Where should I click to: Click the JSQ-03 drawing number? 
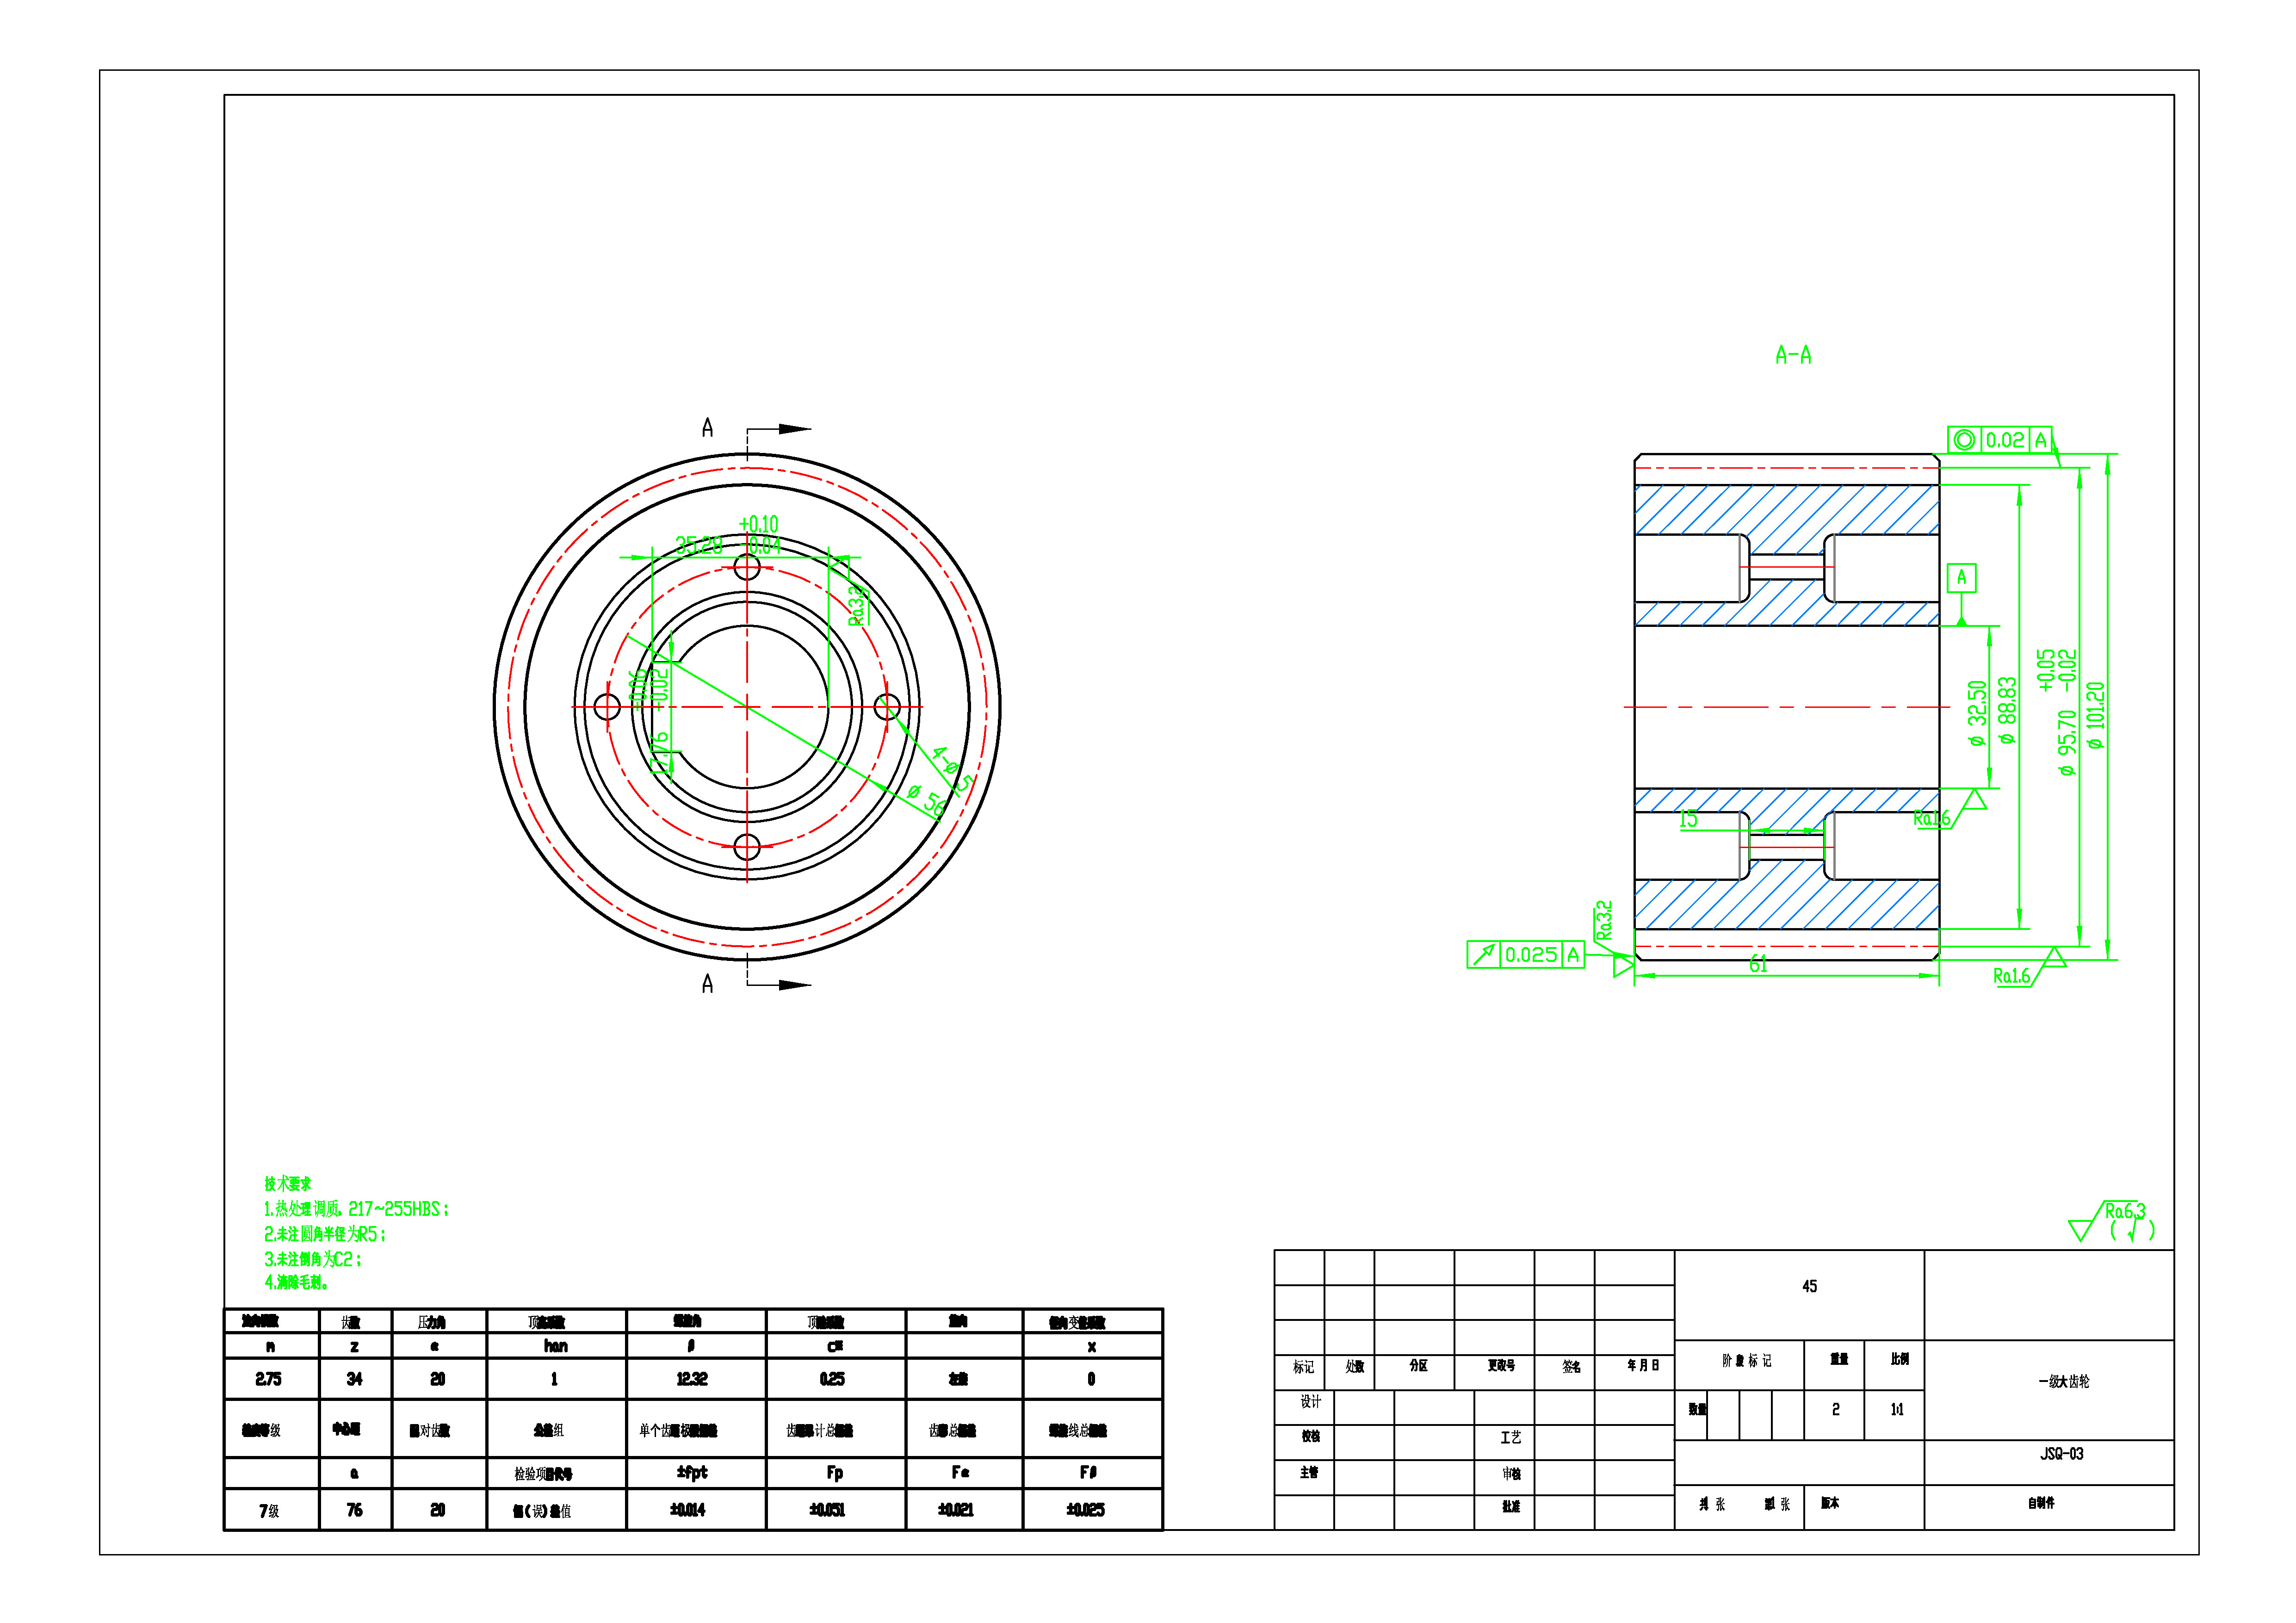tap(2062, 1454)
